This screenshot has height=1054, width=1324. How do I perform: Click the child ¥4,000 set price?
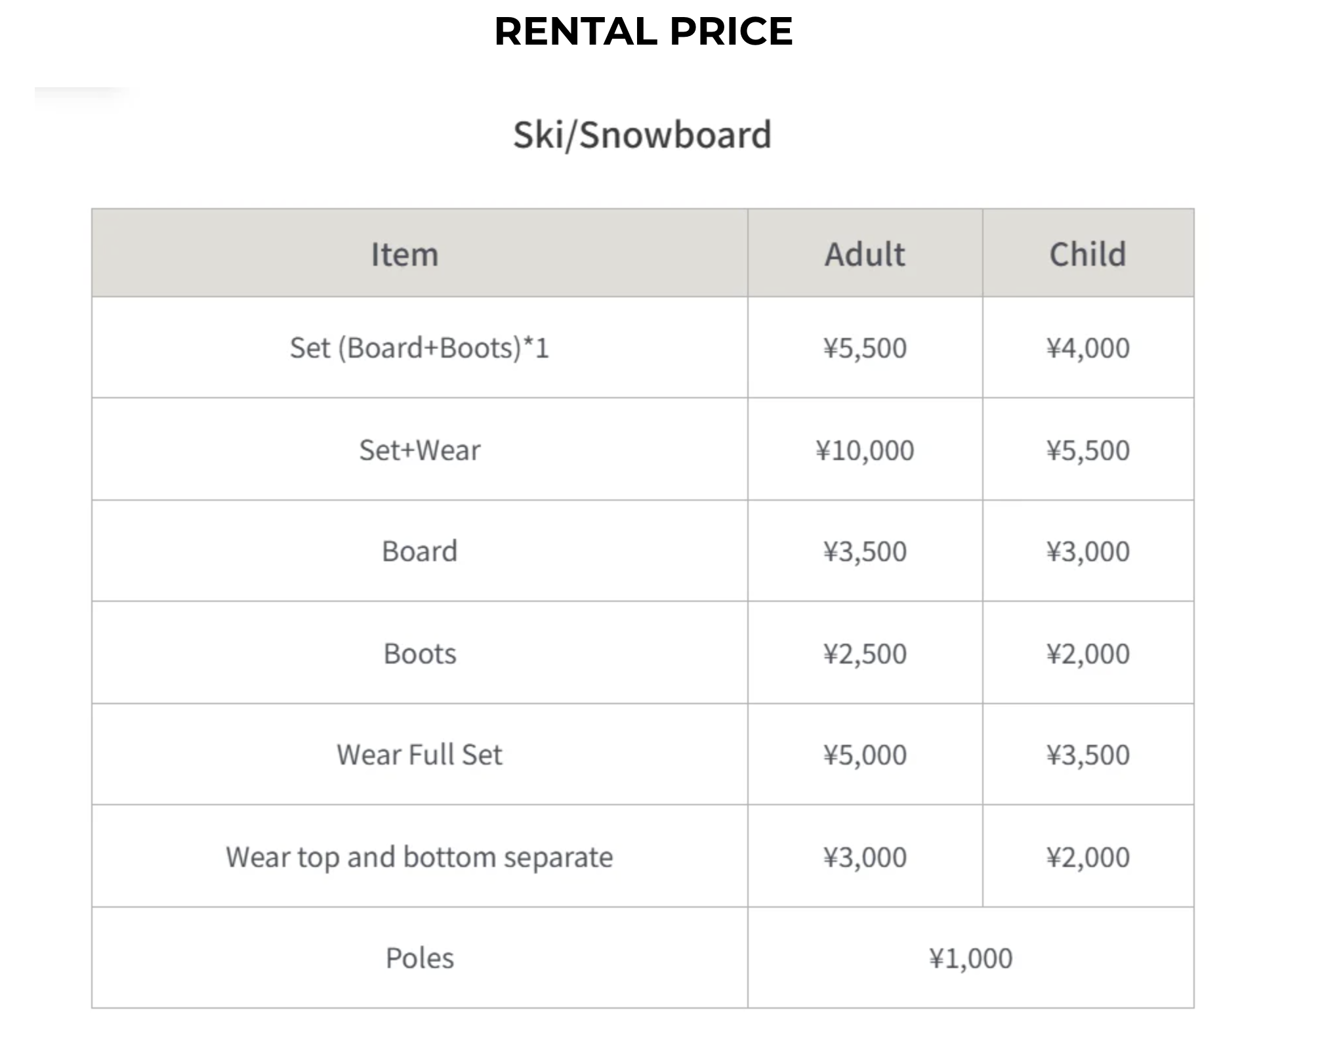pos(1088,348)
